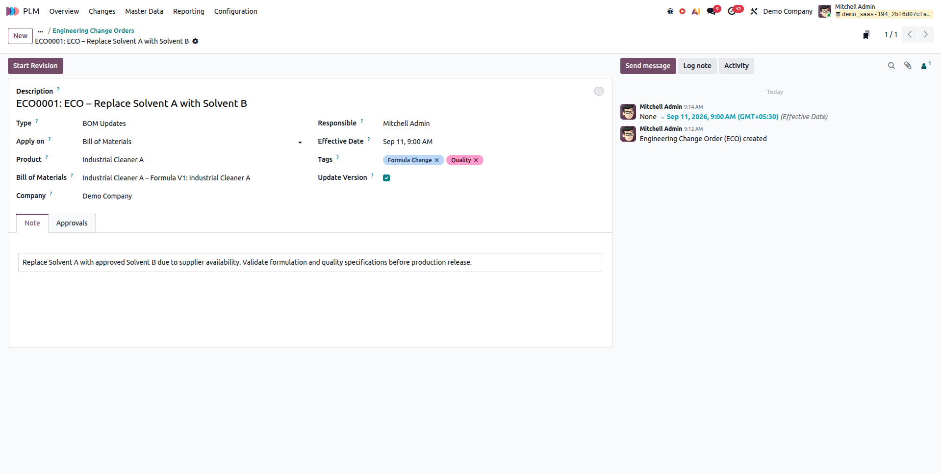Click the grey kanban state circle
The width and height of the screenshot is (941, 473).
(x=599, y=91)
